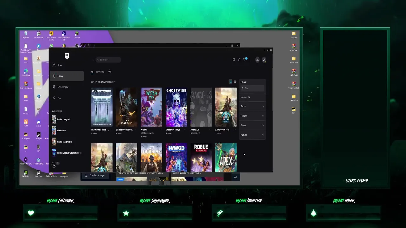
Task: Click the library window vertical scrollbar
Action: point(272,89)
